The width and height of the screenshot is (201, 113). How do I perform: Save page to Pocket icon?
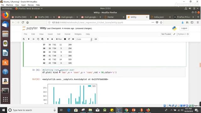[157, 22]
